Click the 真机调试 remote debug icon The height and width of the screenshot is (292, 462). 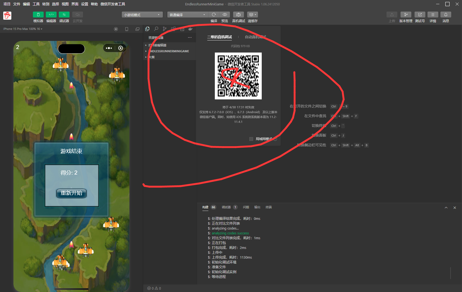[239, 15]
